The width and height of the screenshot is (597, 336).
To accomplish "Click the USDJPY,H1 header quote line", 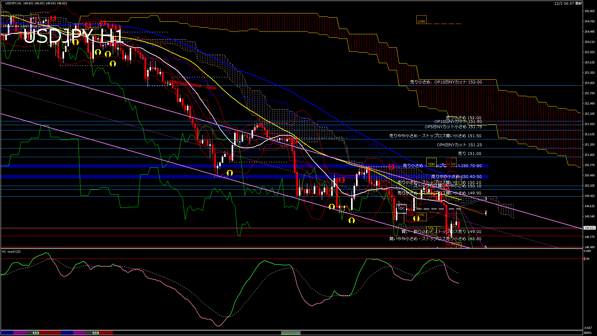I will [x=36, y=3].
